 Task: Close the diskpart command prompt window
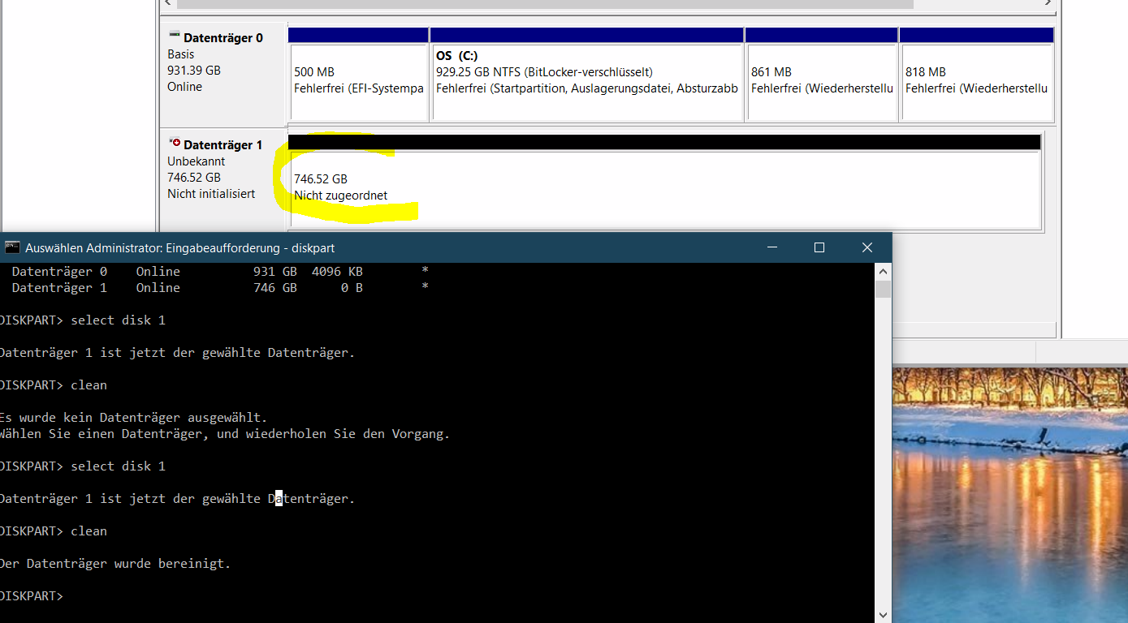[867, 247]
